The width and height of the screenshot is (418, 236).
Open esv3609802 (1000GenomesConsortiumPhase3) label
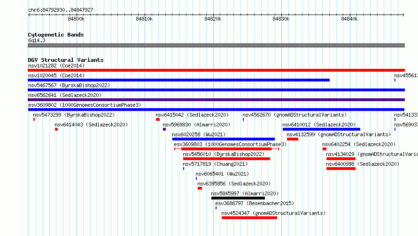(x=85, y=105)
